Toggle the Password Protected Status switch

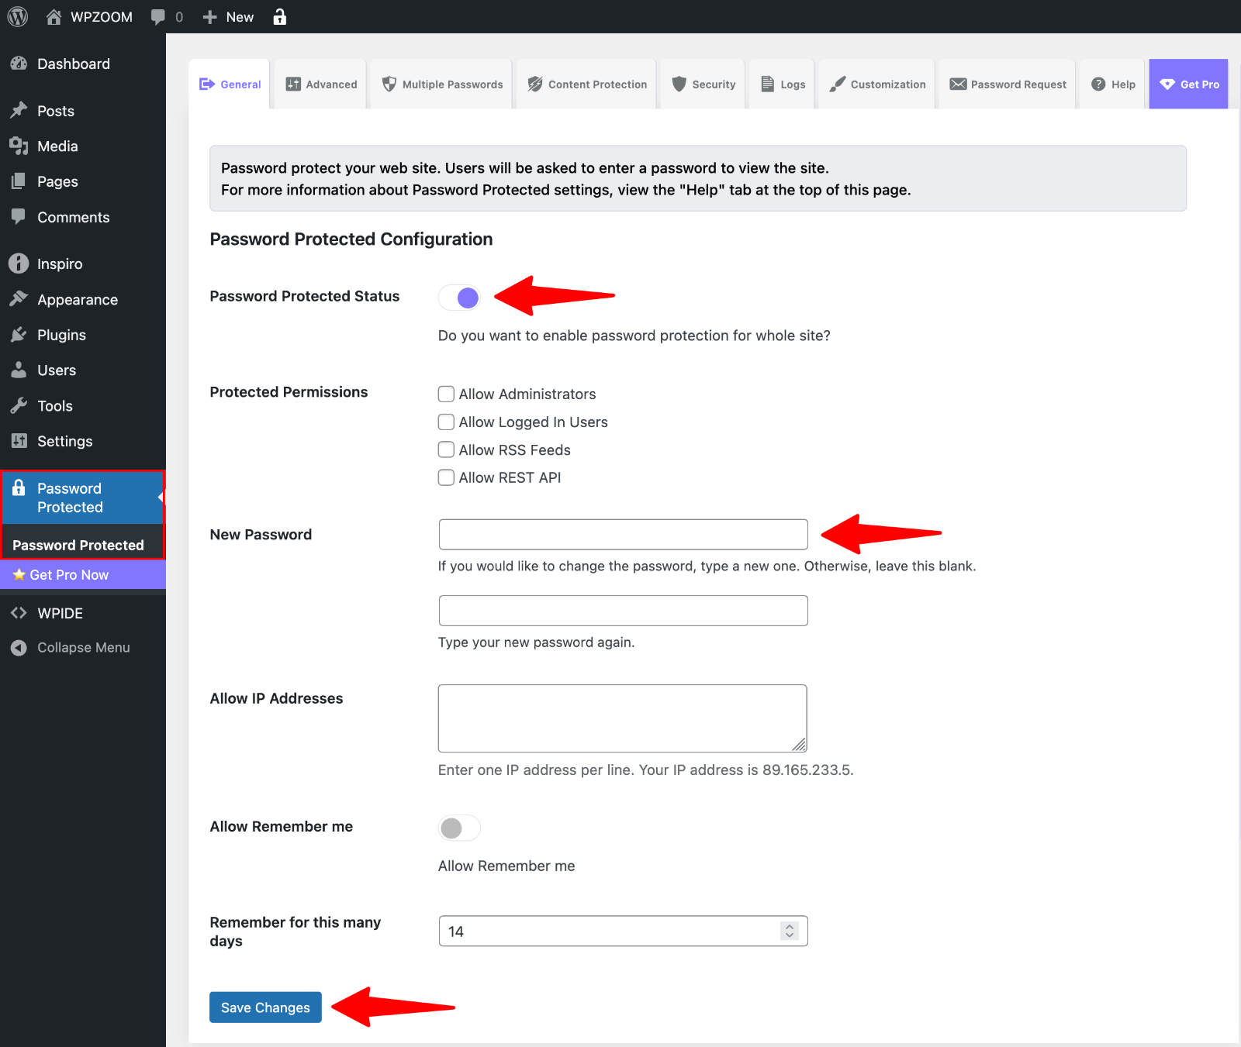pos(460,298)
